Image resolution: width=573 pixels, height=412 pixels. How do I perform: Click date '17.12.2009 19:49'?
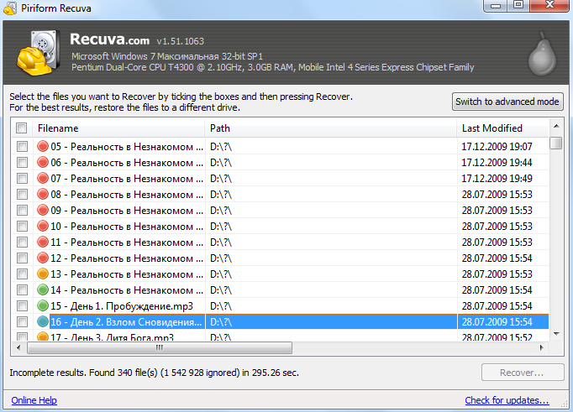click(x=497, y=179)
